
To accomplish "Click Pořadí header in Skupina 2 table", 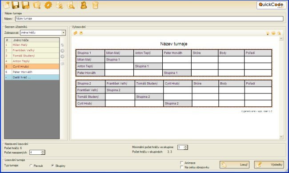I will (258, 84).
